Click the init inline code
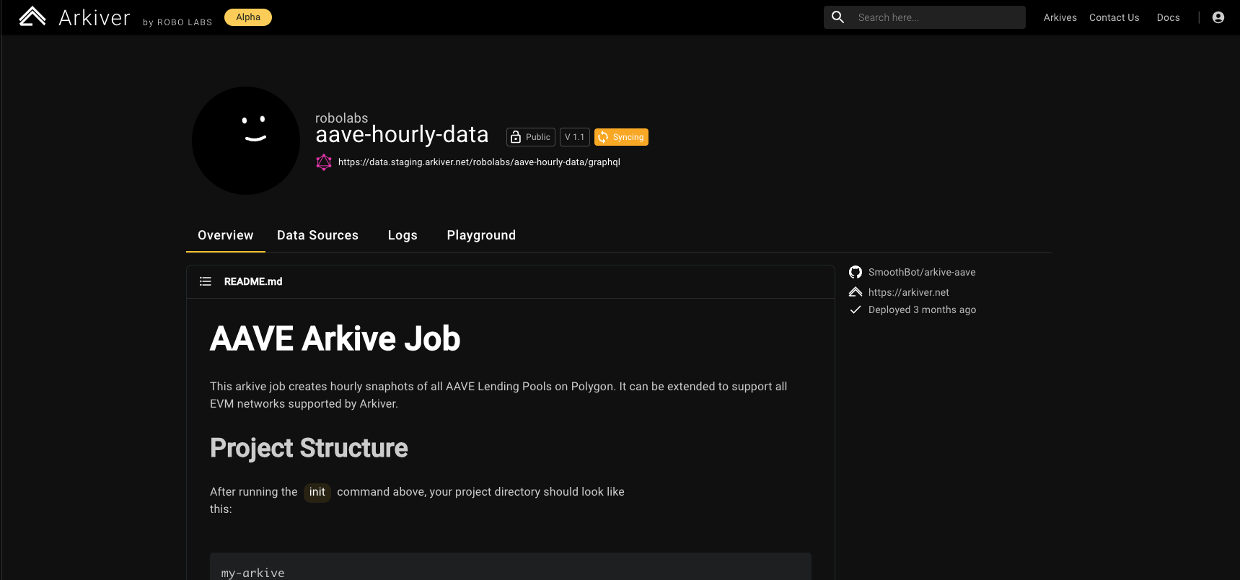1240x580 pixels. pos(317,492)
